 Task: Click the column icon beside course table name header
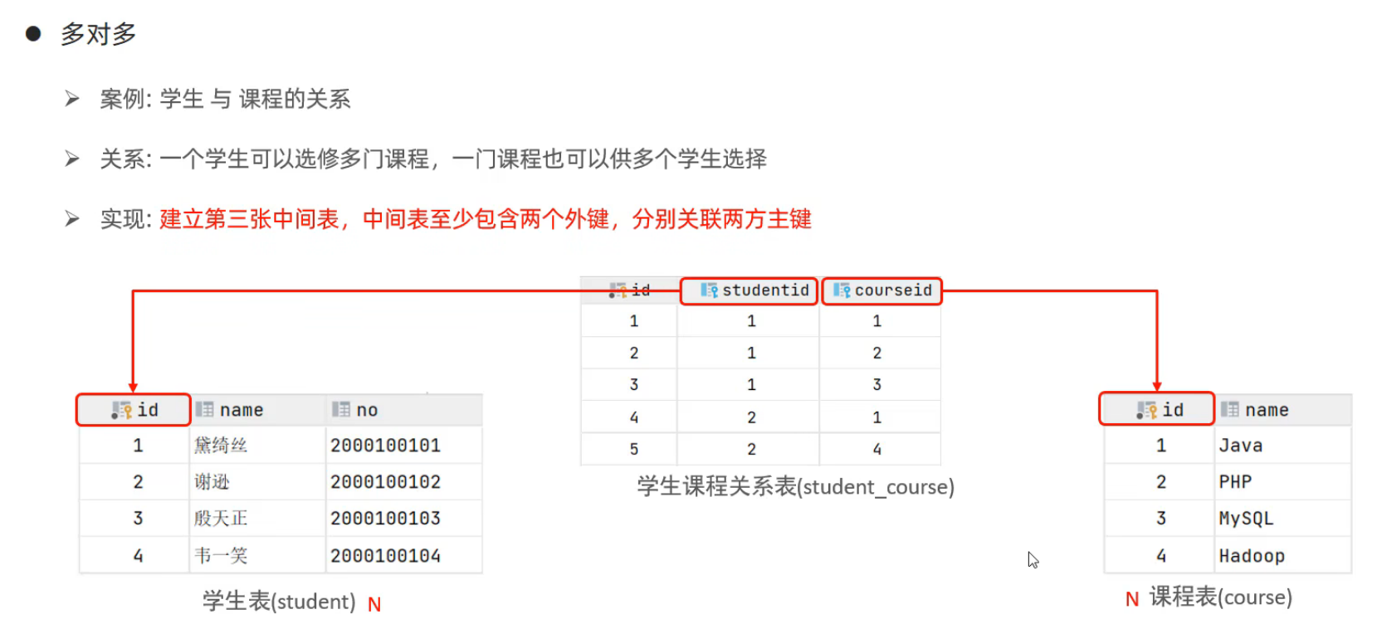click(x=1230, y=410)
